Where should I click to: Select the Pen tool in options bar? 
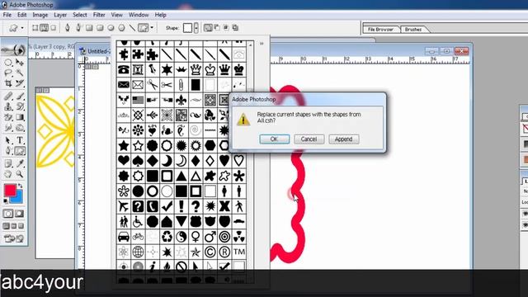(x=68, y=28)
